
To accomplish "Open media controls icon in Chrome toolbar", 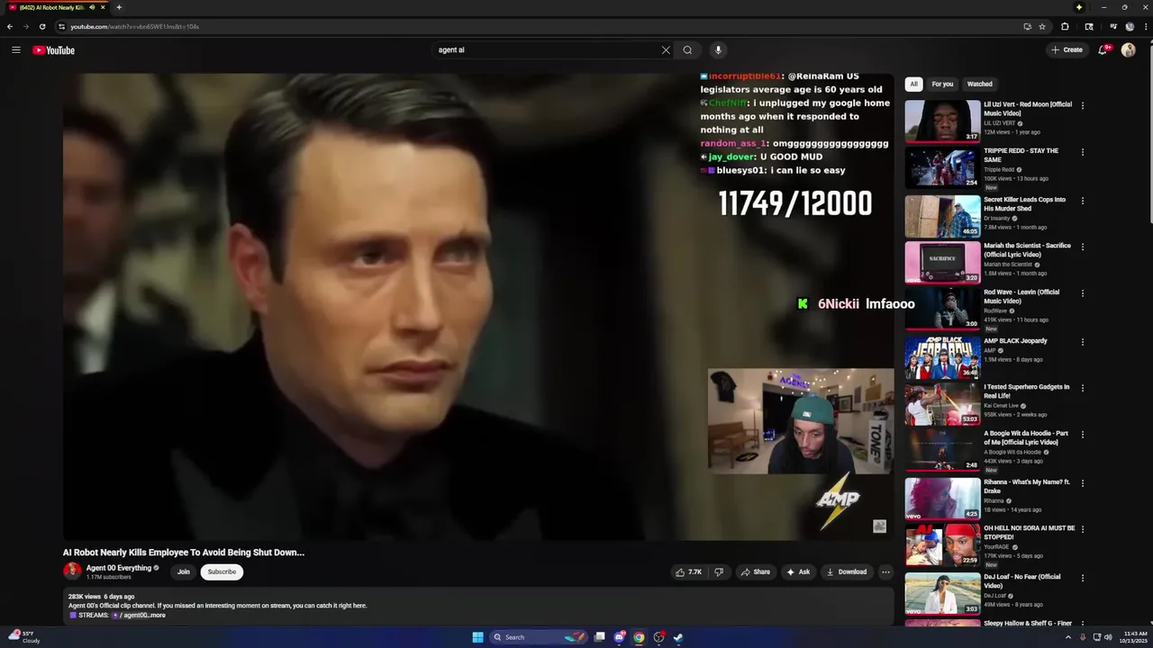I will 1113,26.
